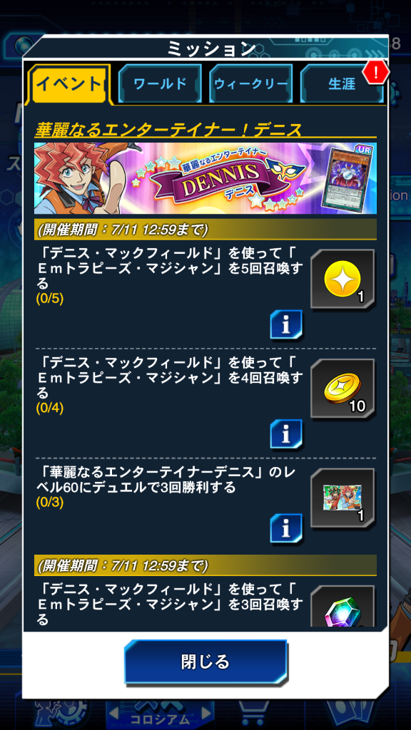Click the 閉じる button
The image size is (411, 730).
205,662
